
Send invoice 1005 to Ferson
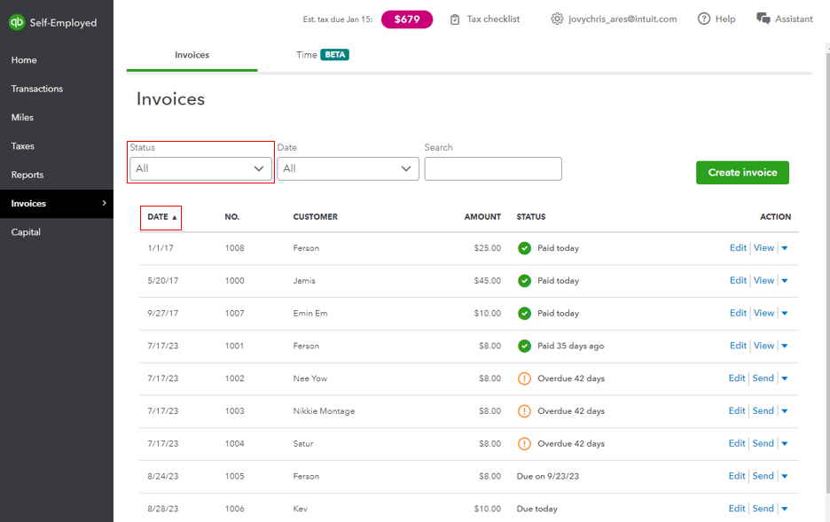click(763, 476)
